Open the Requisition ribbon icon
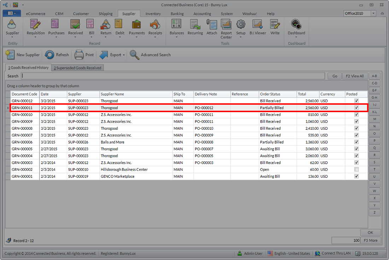The width and height of the screenshot is (389, 260). [36, 24]
